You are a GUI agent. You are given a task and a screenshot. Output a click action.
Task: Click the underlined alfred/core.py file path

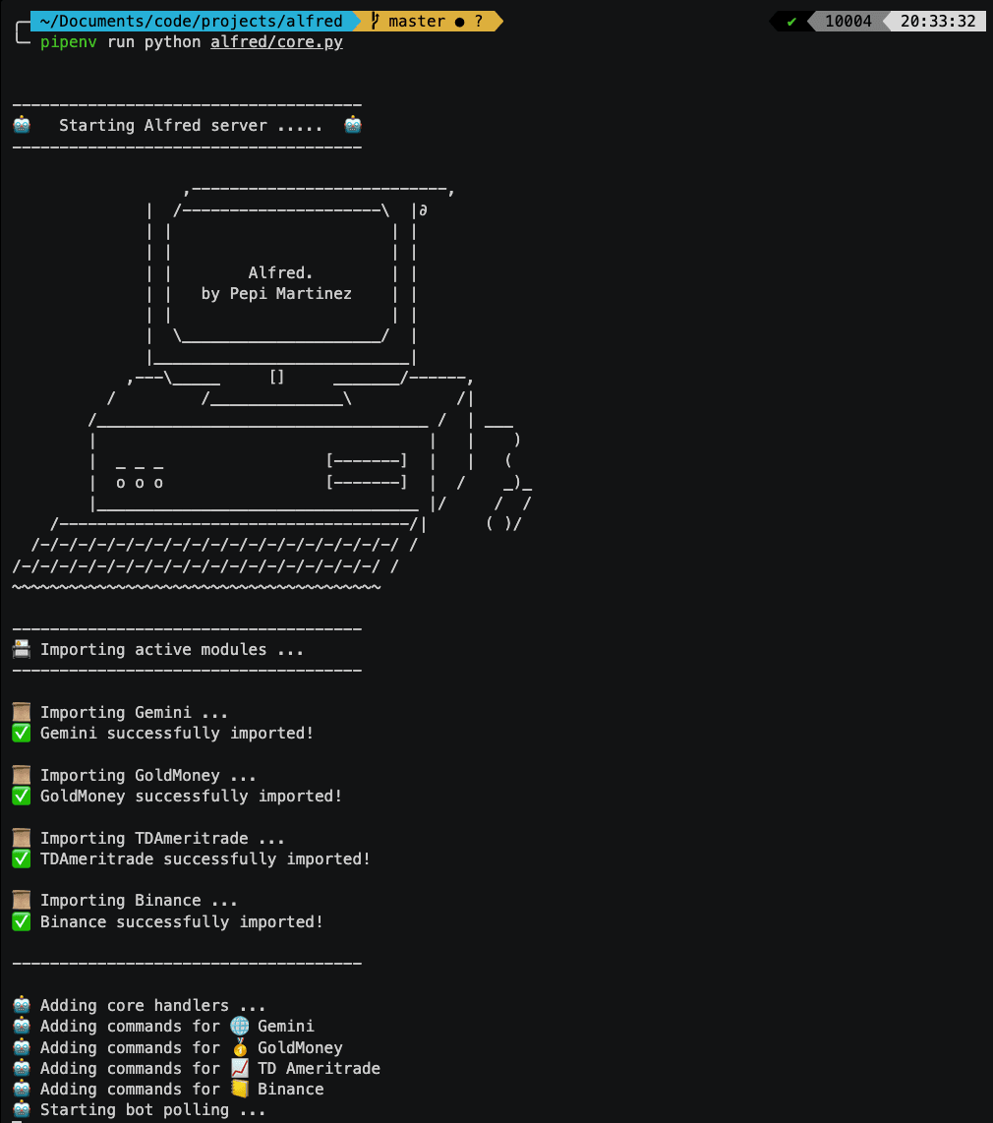point(276,43)
